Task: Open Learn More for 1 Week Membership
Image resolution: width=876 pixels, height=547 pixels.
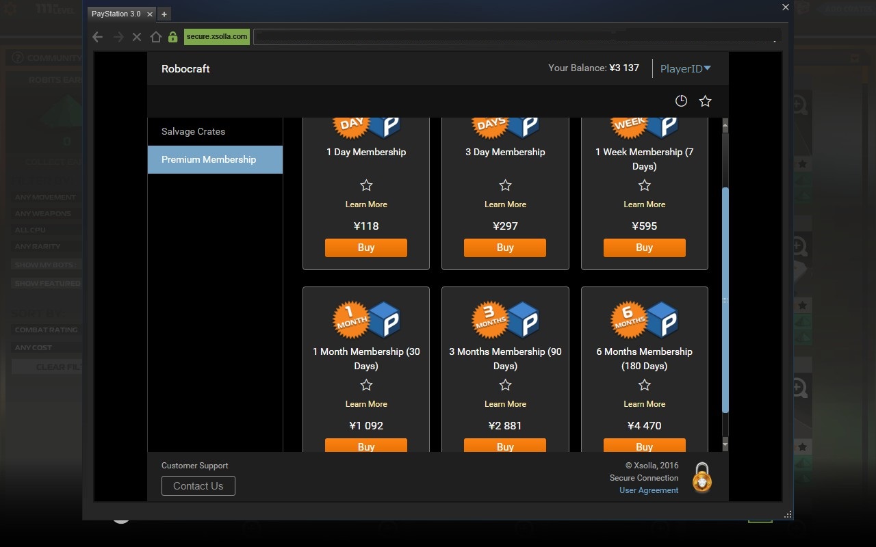Action: [645, 204]
